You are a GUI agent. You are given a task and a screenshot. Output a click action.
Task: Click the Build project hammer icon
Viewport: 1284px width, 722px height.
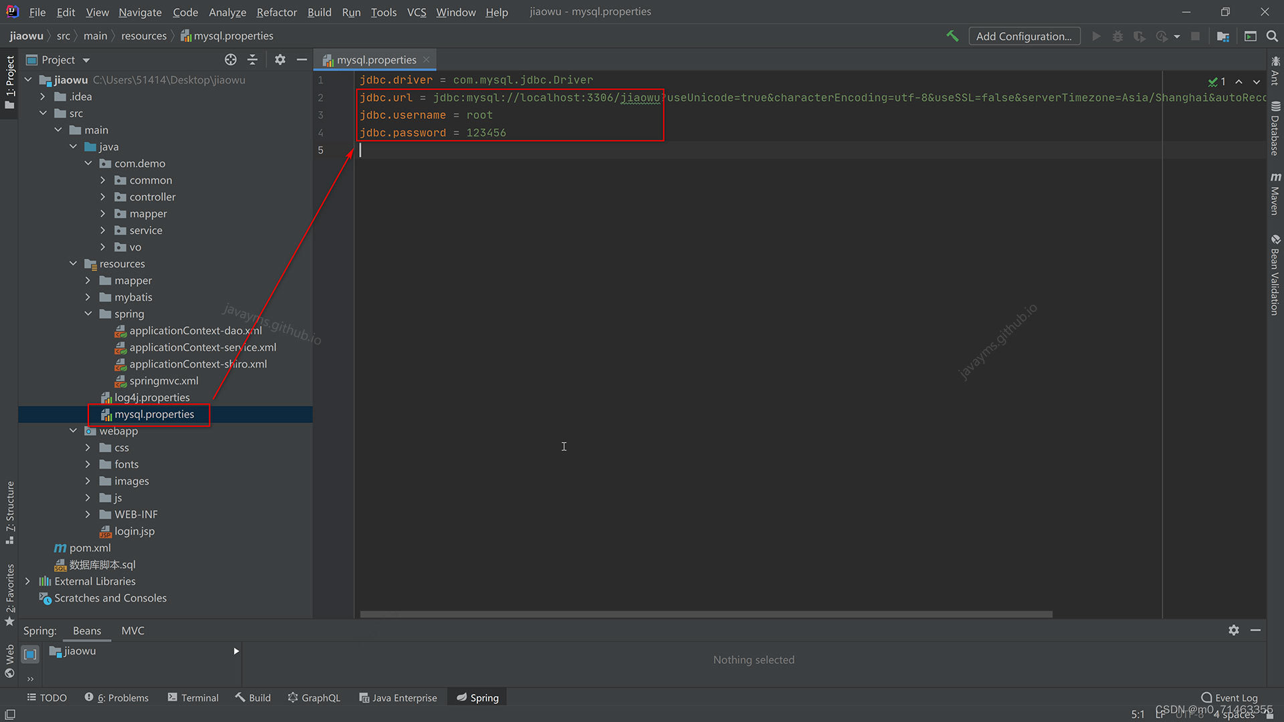pos(952,36)
